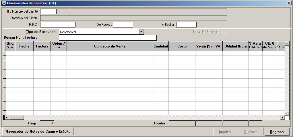This screenshot has height=137, width=293.
Task: Click the Buscar Por Fecha search box
Action: coord(108,38)
